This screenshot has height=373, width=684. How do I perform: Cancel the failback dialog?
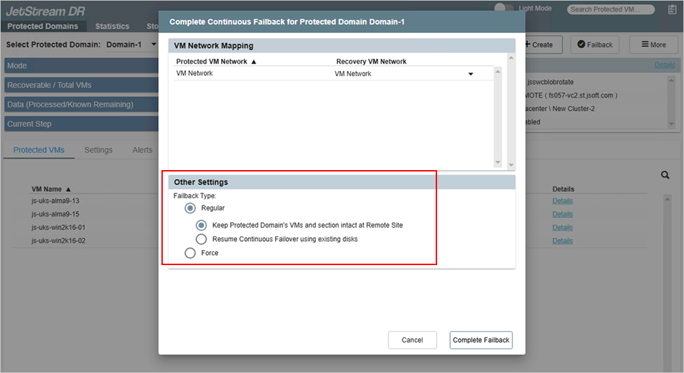pos(412,340)
